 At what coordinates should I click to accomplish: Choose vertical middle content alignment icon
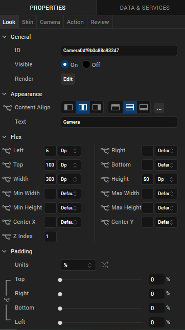click(130, 107)
